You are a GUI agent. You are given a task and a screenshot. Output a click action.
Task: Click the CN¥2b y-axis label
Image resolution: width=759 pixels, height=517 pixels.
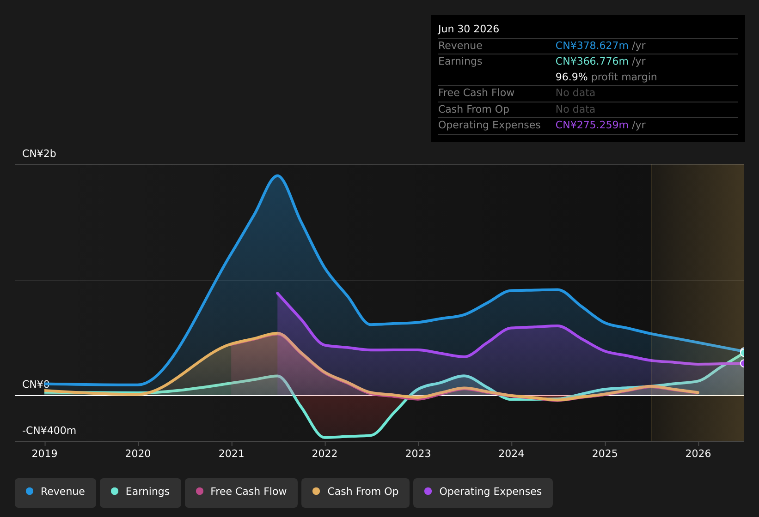tap(39, 154)
